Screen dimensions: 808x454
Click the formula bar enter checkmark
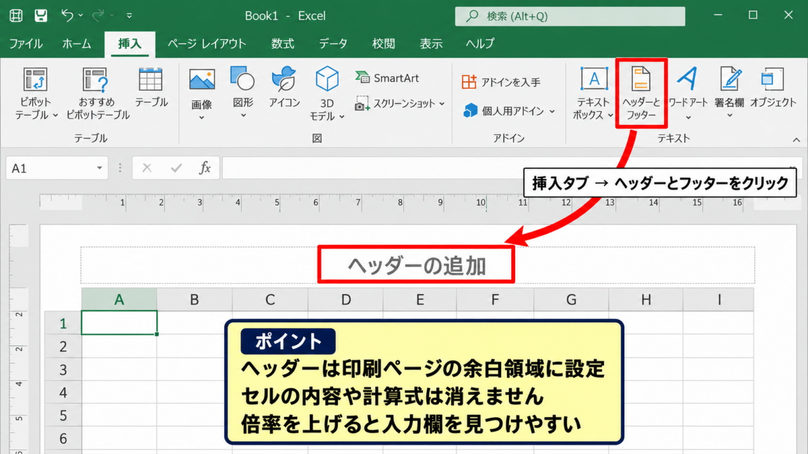click(x=176, y=168)
